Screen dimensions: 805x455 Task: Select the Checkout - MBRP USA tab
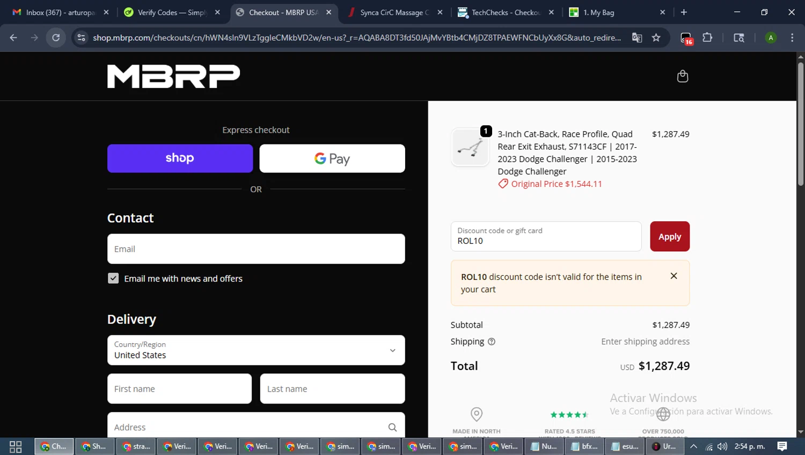coord(283,12)
